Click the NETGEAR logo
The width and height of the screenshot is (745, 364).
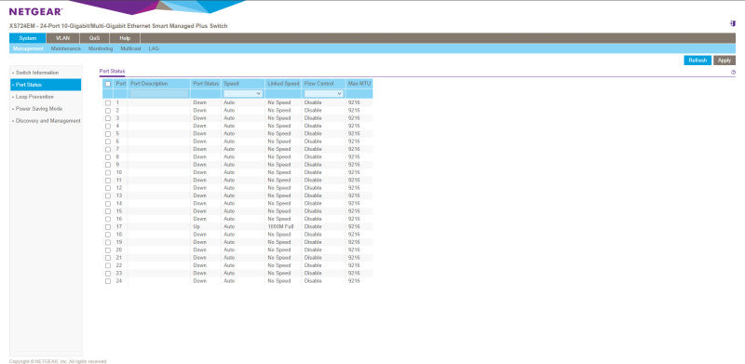point(35,11)
